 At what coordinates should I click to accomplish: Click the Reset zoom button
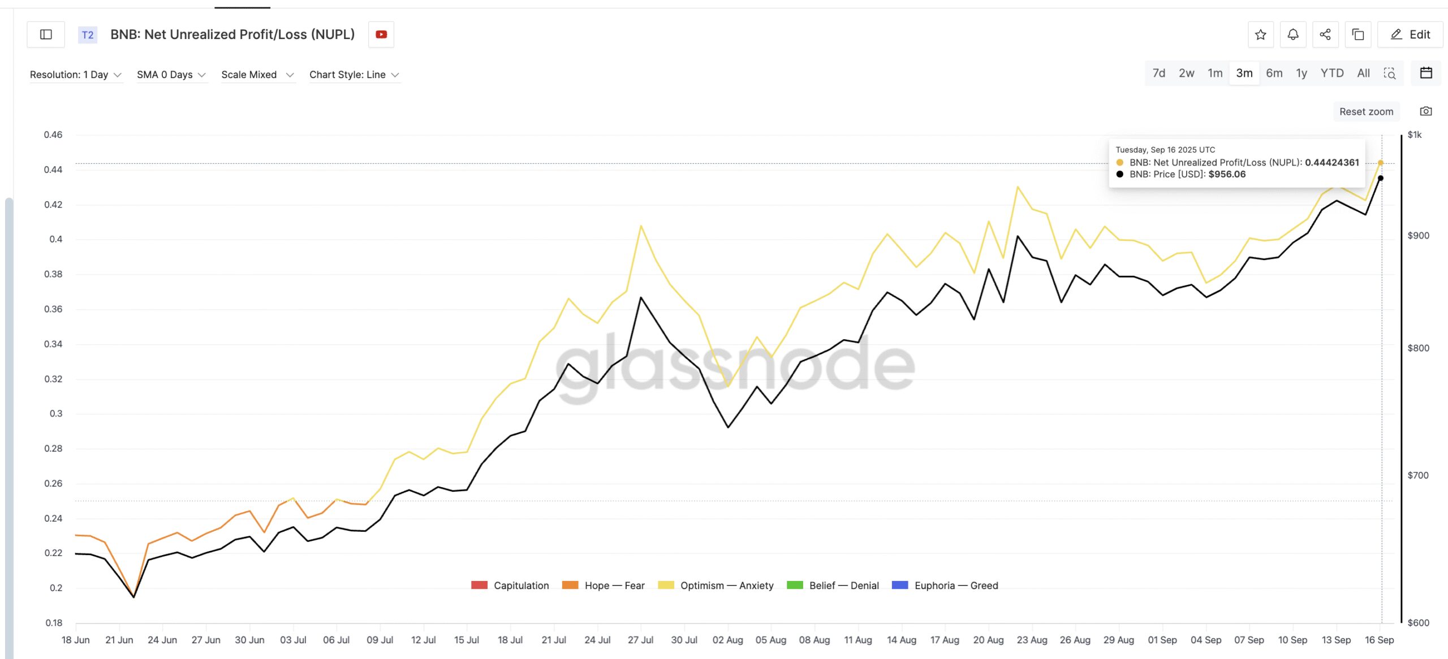pos(1366,111)
